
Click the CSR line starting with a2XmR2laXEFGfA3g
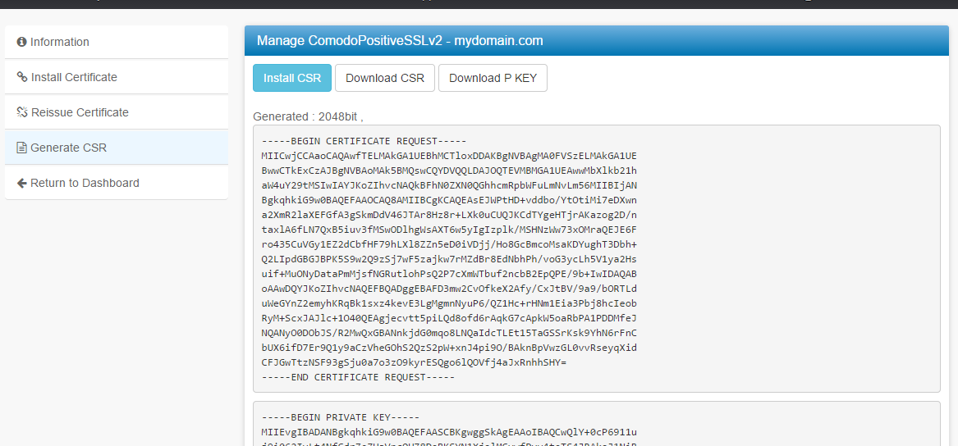pyautogui.click(x=449, y=215)
